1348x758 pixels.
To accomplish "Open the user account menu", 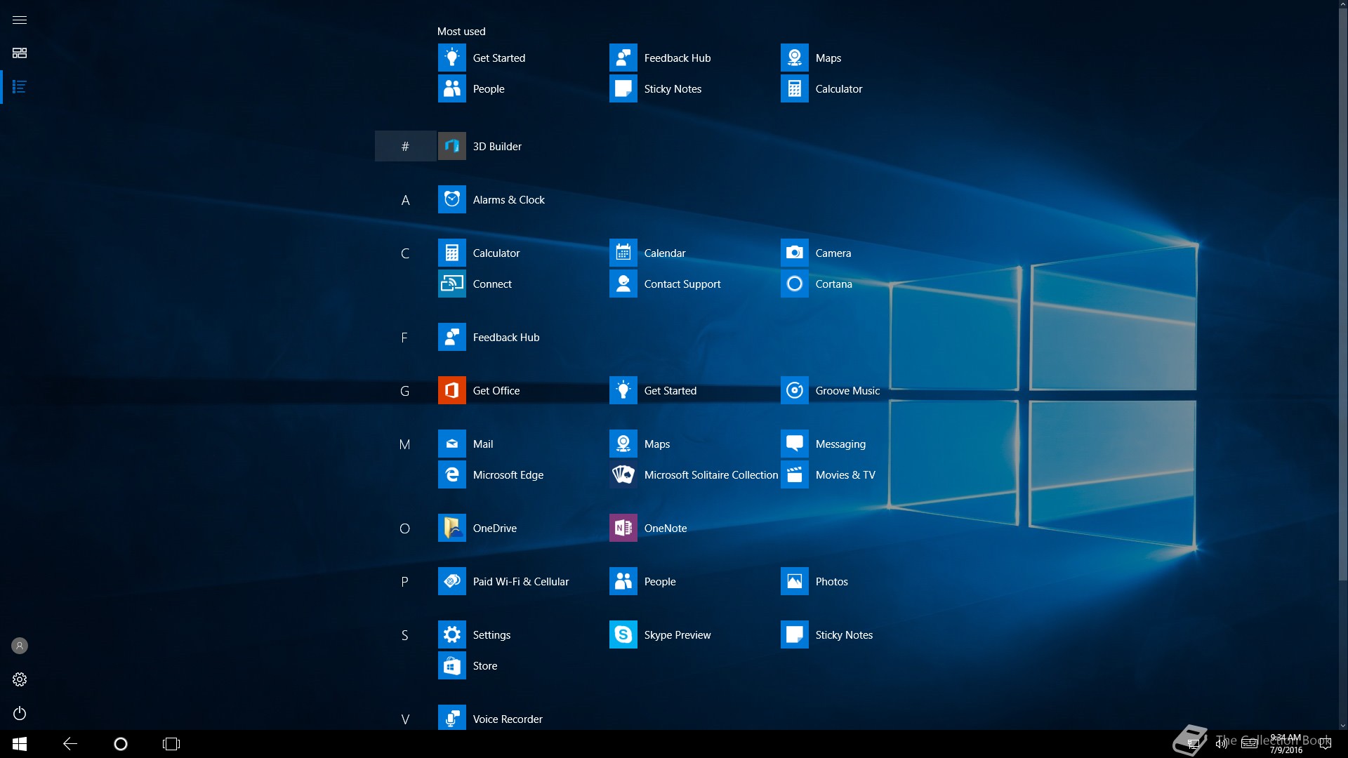I will coord(20,646).
